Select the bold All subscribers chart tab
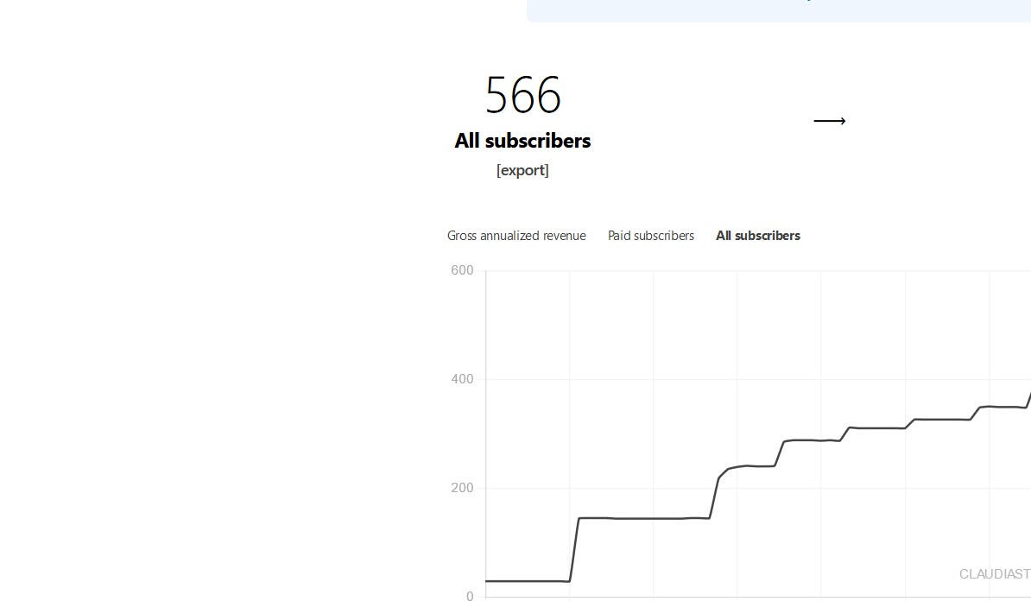The height and width of the screenshot is (601, 1031). pyautogui.click(x=758, y=236)
